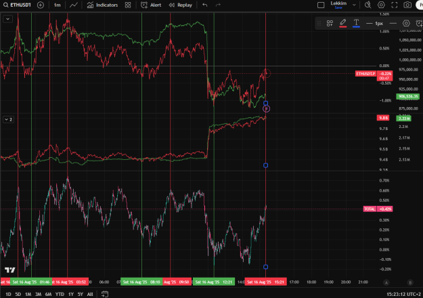Create an Alert from the top toolbar
Screen dimensions: 423x298
[x=151, y=5]
